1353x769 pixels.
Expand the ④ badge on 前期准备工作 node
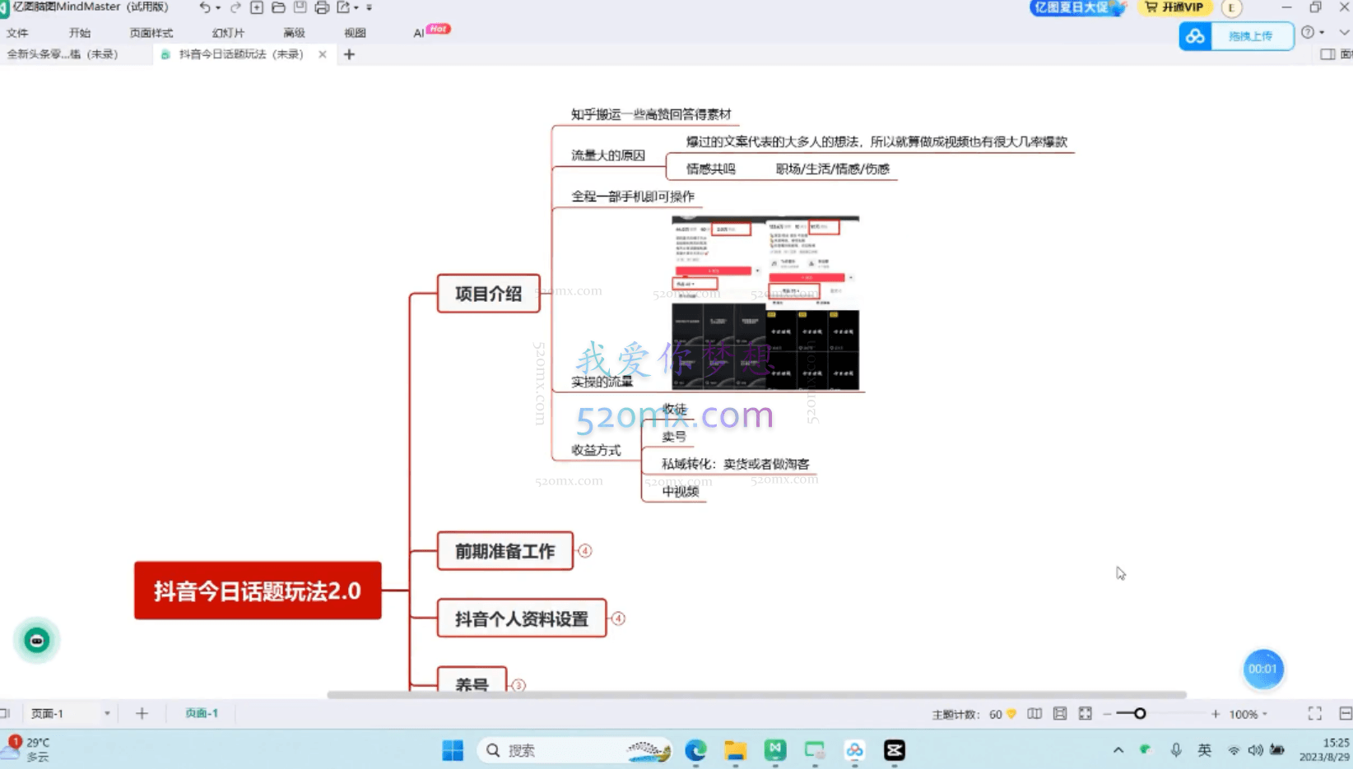pos(584,551)
